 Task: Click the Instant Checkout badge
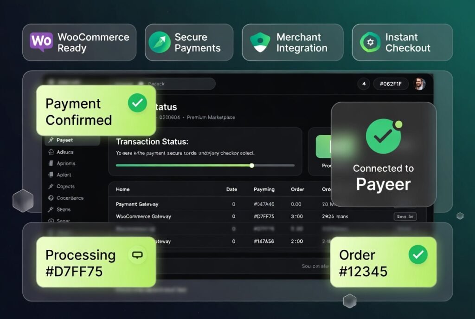coord(402,42)
